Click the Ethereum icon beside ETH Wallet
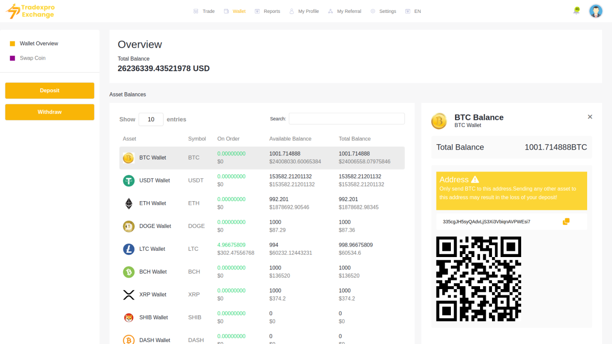612x344 pixels. point(128,203)
